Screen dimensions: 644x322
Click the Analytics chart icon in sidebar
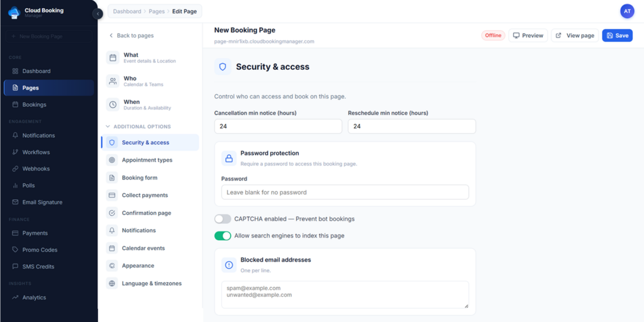[x=16, y=297]
